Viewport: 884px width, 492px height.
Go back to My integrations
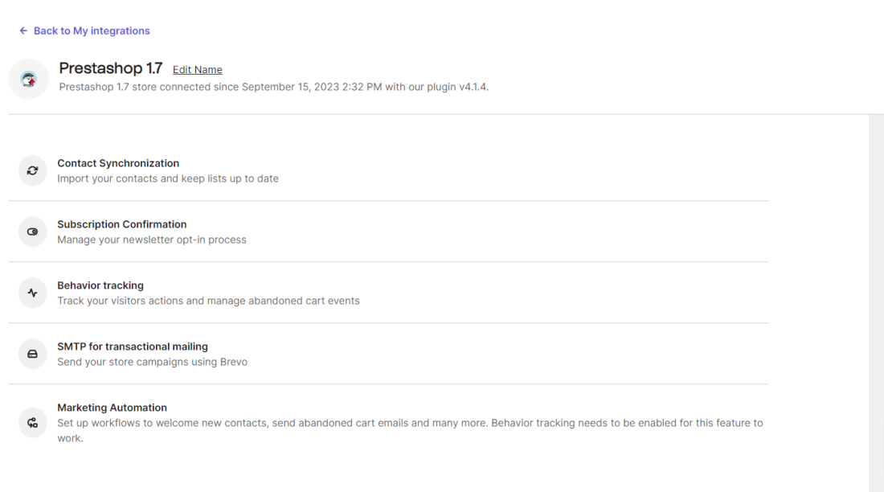(x=84, y=31)
